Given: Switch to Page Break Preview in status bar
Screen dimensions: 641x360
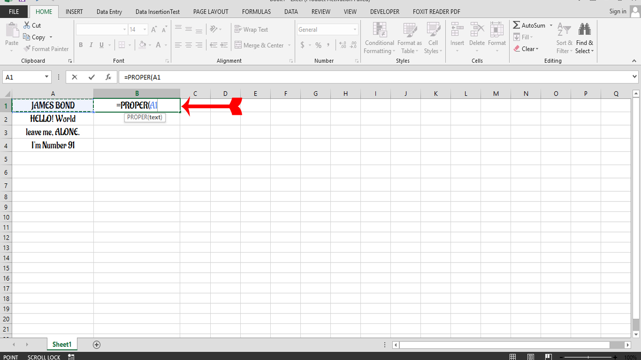Looking at the screenshot, I should click(x=548, y=357).
